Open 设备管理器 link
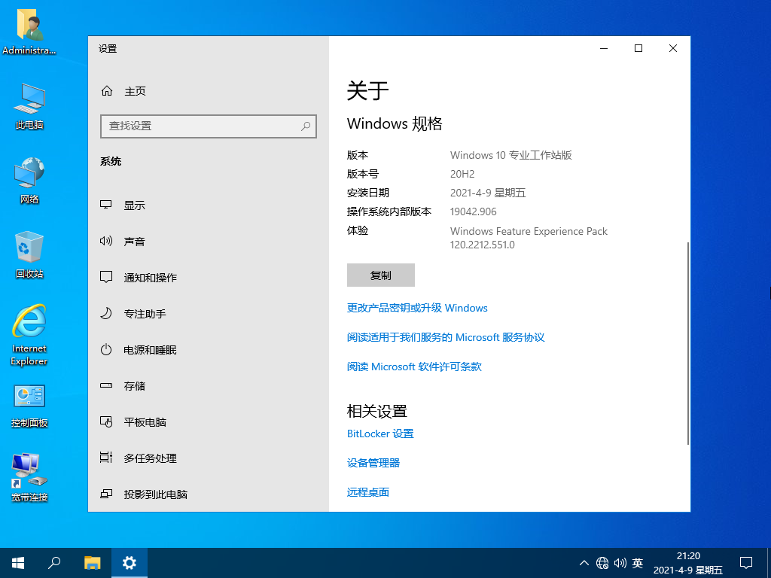The image size is (771, 578). click(x=373, y=463)
